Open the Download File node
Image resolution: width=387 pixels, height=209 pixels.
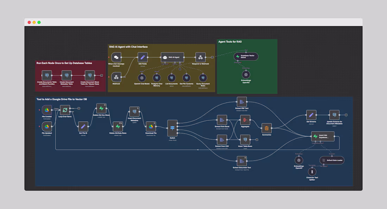151,127
